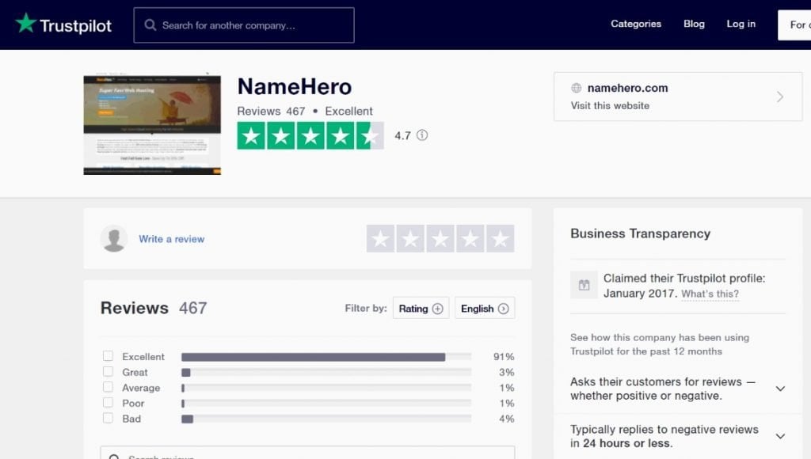Click the Trustpilot wordmark
The height and width of the screenshot is (459, 811).
click(75, 25)
